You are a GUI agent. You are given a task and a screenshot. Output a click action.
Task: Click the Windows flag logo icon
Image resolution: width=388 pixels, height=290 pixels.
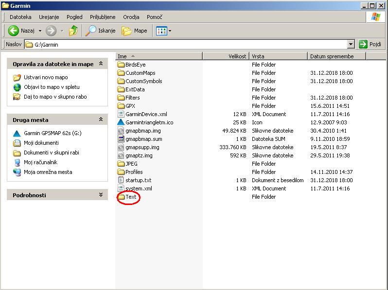tap(376, 17)
